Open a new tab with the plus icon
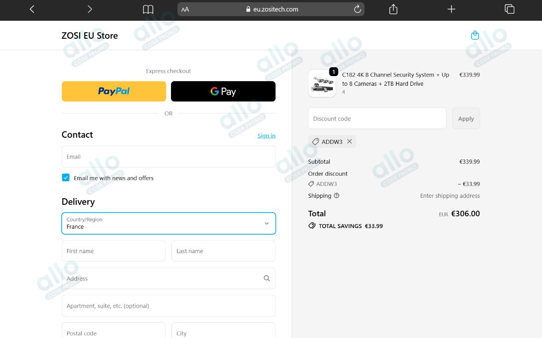Image resolution: width=542 pixels, height=338 pixels. coord(451,9)
